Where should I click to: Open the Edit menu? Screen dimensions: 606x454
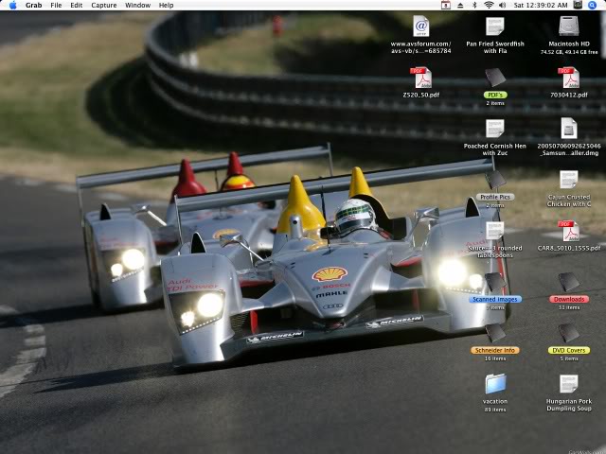76,5
